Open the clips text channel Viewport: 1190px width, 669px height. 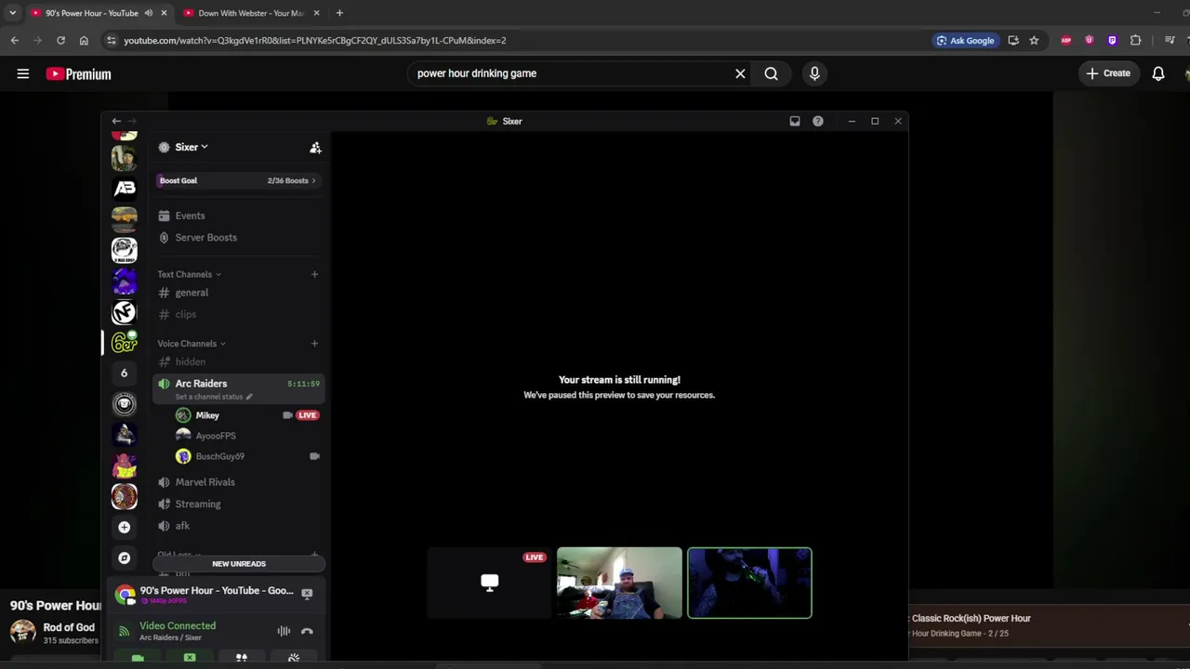coord(237,314)
